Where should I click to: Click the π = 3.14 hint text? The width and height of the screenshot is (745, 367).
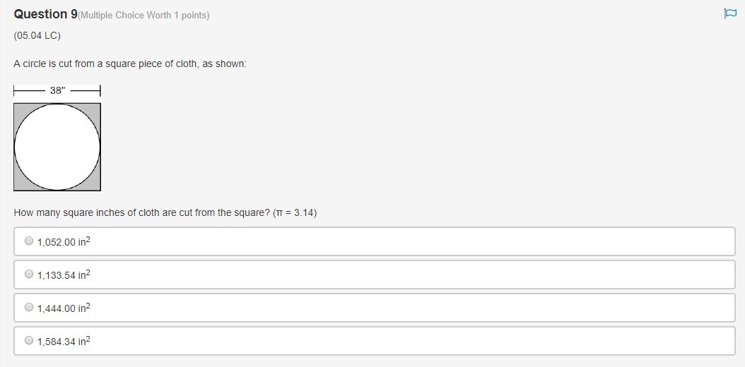tap(295, 212)
